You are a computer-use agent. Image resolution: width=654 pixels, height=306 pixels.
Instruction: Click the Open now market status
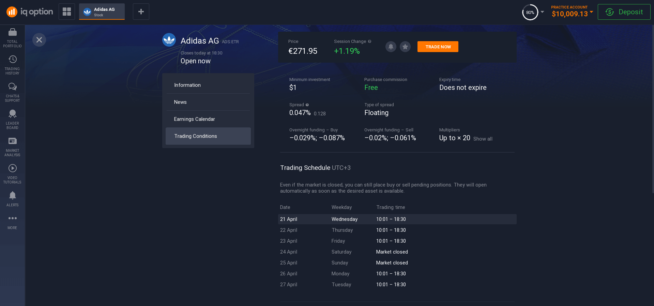click(196, 61)
